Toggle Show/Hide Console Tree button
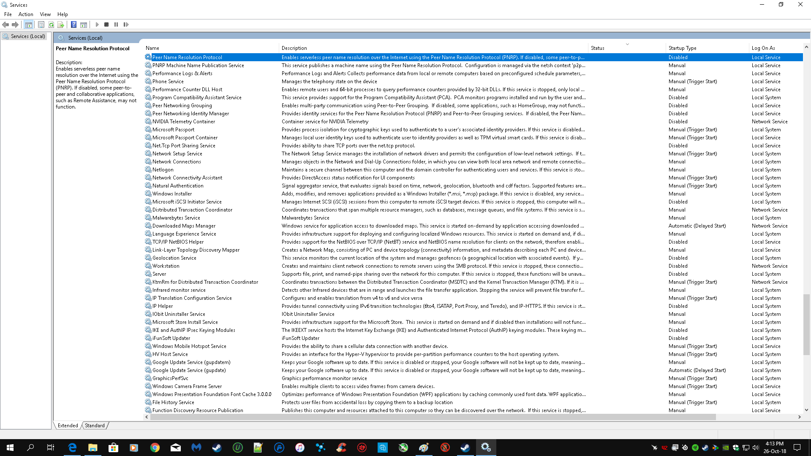Viewport: 811px width, 456px height. point(28,24)
